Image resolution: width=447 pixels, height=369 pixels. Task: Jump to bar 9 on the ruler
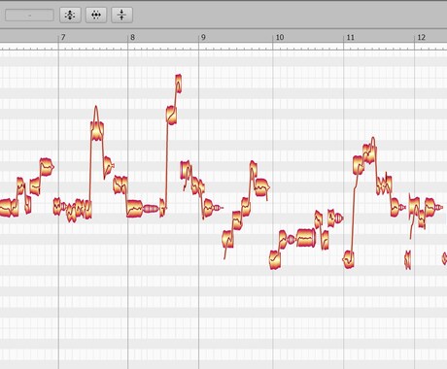coord(203,37)
